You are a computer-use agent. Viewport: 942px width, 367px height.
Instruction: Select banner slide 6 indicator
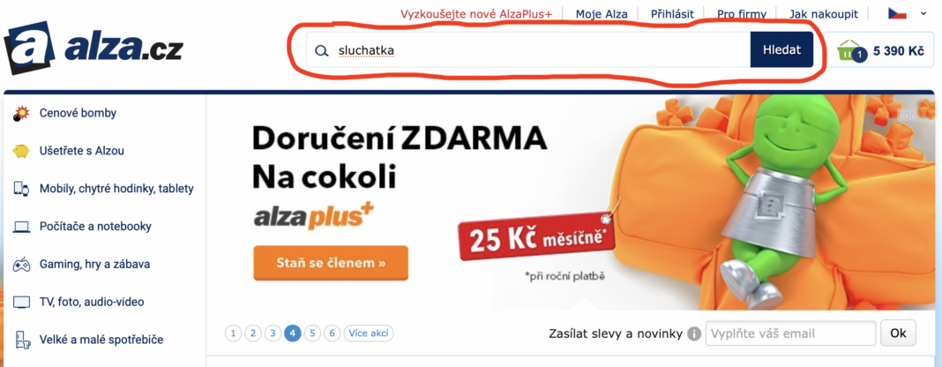[333, 333]
